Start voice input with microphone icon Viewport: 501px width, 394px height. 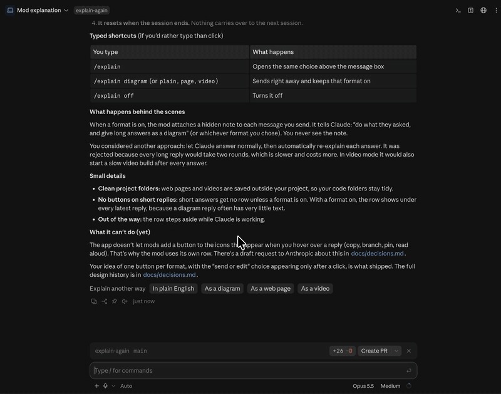(105, 386)
